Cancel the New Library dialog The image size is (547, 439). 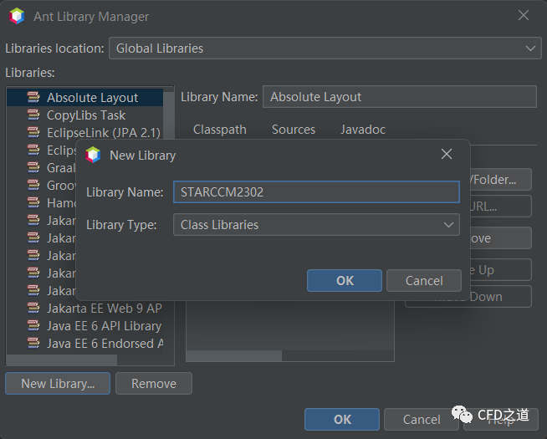click(x=423, y=281)
